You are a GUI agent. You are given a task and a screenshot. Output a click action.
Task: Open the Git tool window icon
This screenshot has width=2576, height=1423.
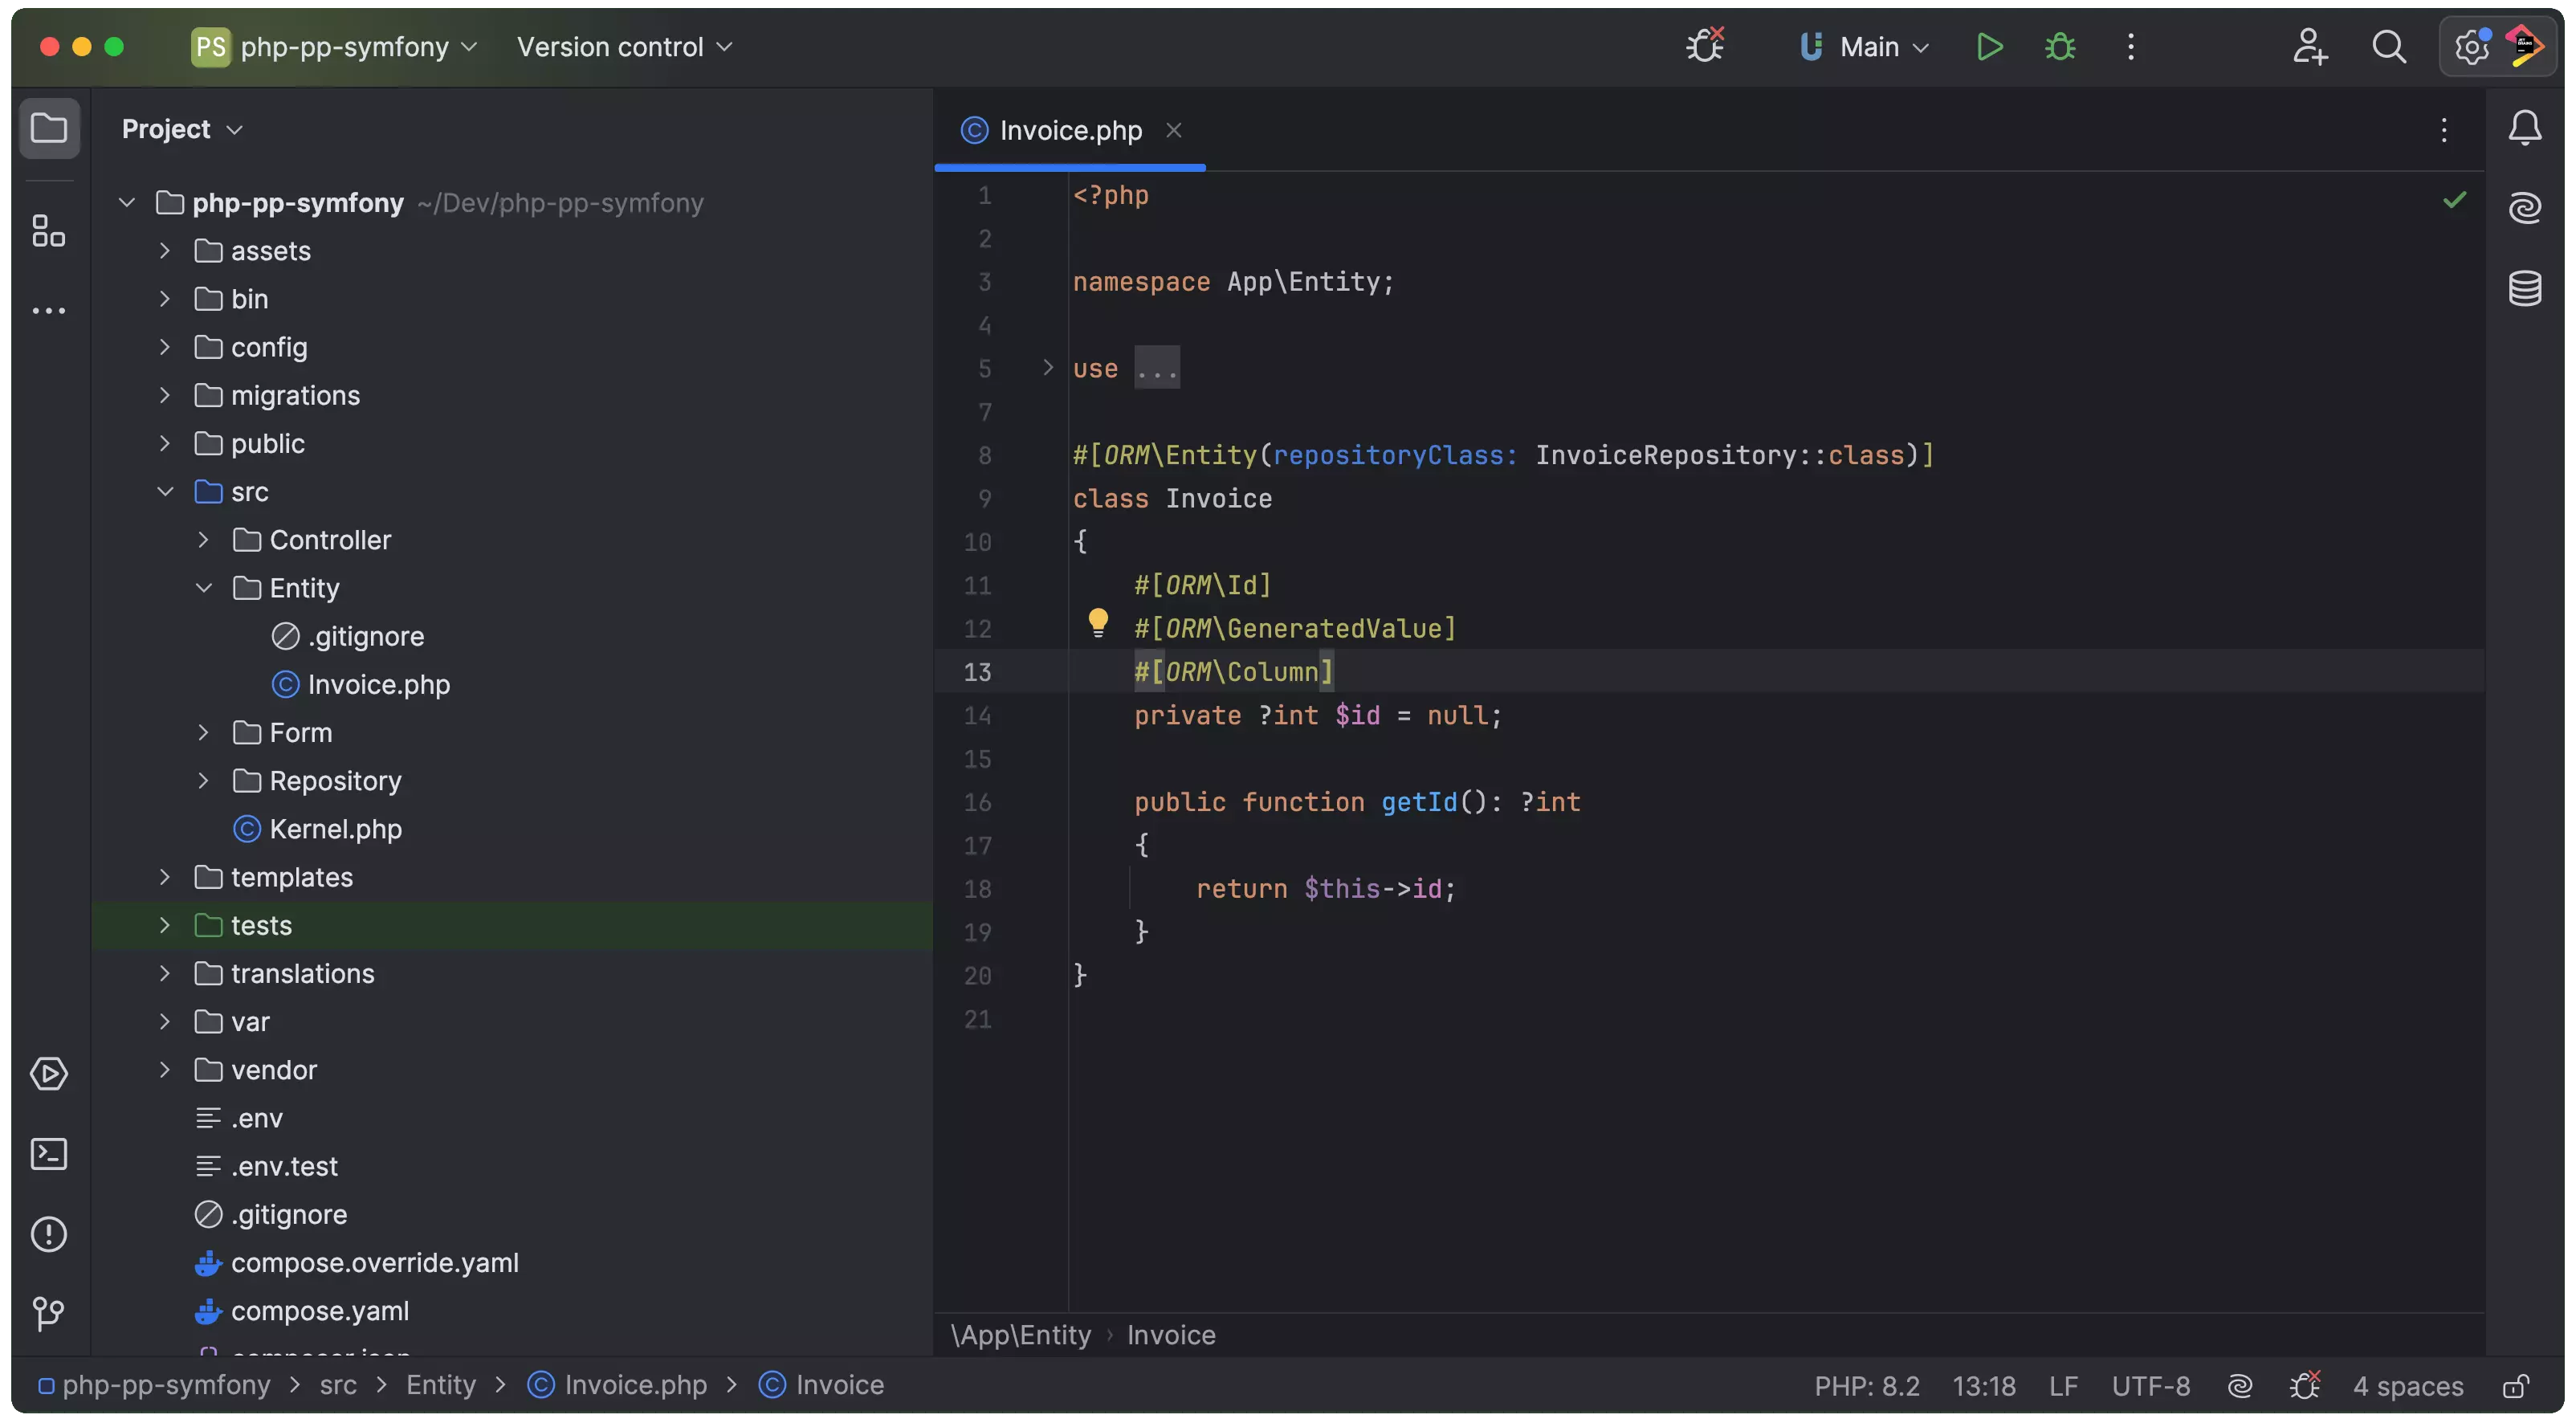tap(48, 1313)
